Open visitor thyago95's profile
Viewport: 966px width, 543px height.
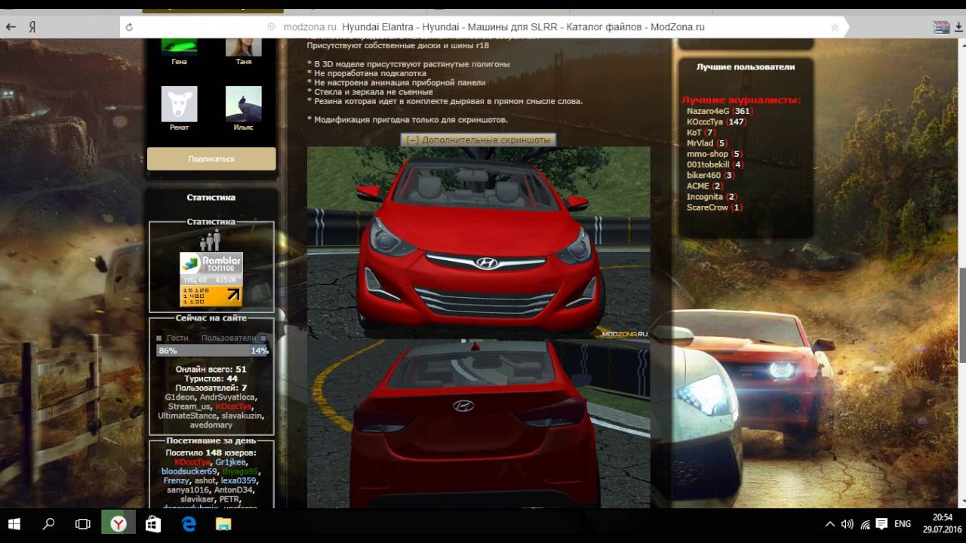240,471
